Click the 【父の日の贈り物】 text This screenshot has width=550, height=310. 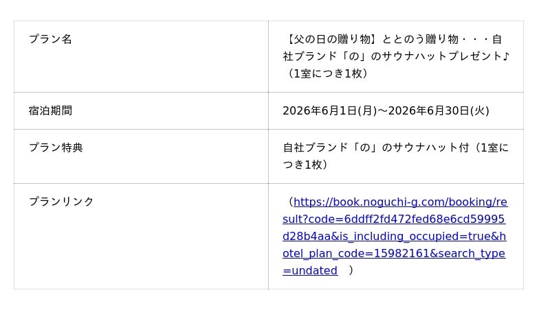(x=331, y=39)
